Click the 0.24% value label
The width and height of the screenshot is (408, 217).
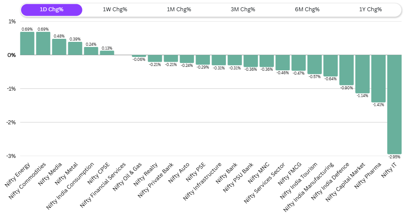(x=91, y=44)
